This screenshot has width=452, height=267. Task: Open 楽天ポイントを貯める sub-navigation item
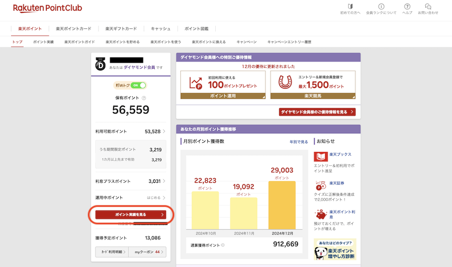tap(123, 42)
